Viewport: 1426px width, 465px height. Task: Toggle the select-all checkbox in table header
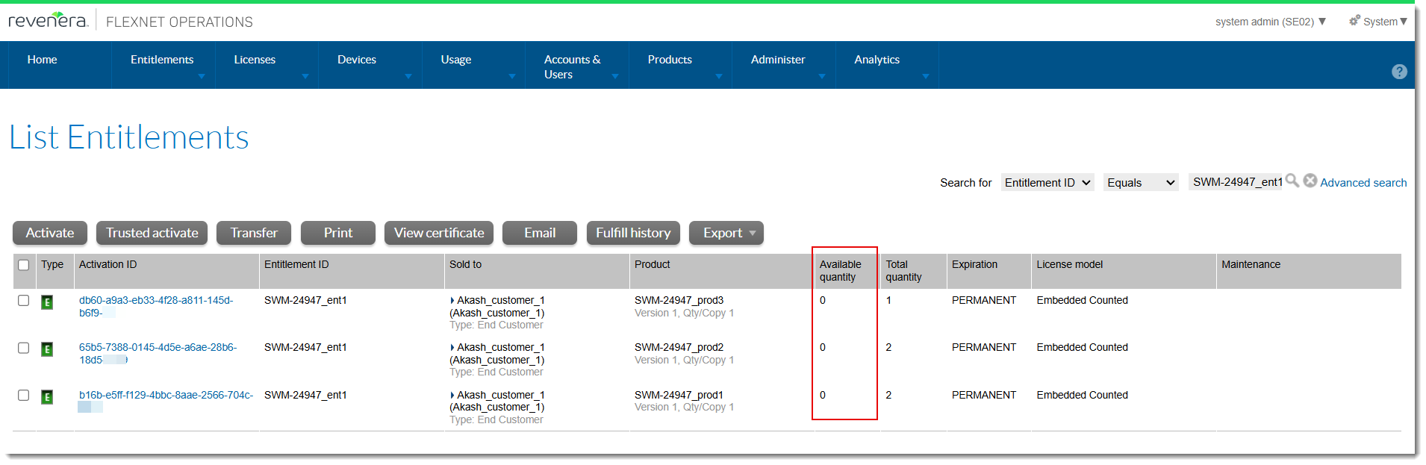click(24, 265)
